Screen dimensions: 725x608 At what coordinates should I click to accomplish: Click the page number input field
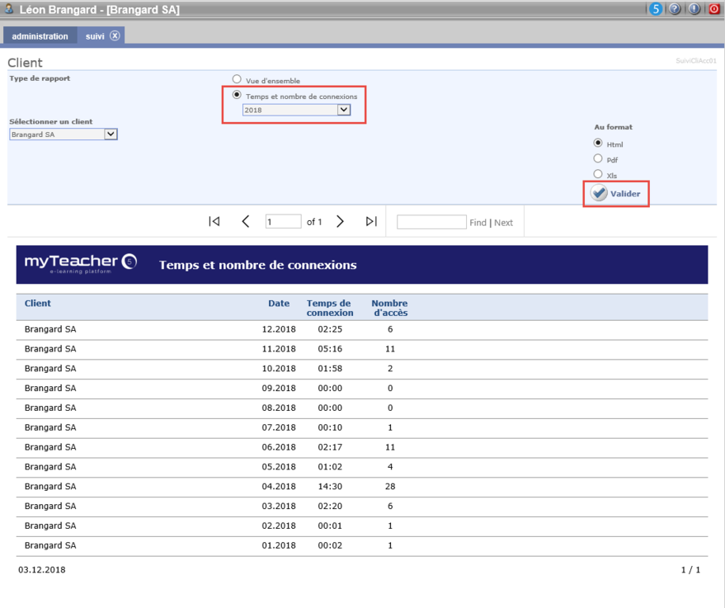(x=283, y=222)
